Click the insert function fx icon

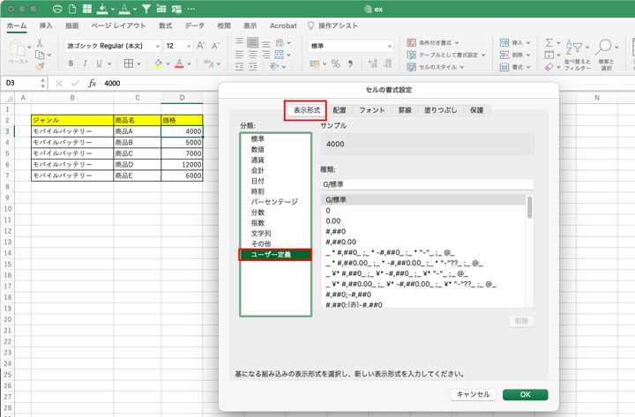[x=92, y=83]
